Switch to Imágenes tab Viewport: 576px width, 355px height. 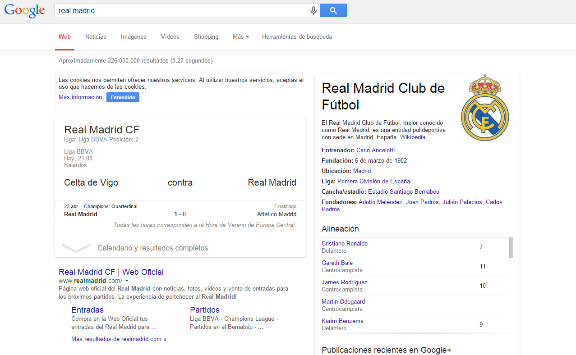pyautogui.click(x=134, y=37)
